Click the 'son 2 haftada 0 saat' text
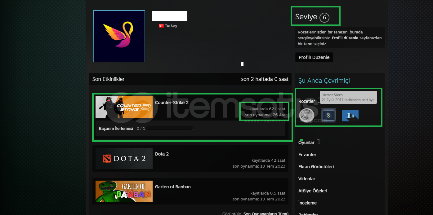The image size is (433, 215). pos(265,79)
